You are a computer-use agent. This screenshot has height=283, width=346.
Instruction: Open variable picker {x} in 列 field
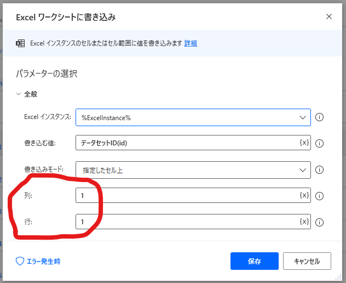(304, 195)
